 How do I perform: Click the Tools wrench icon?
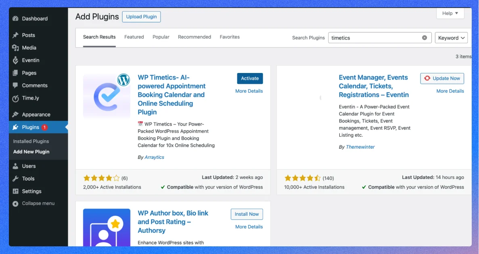click(16, 179)
